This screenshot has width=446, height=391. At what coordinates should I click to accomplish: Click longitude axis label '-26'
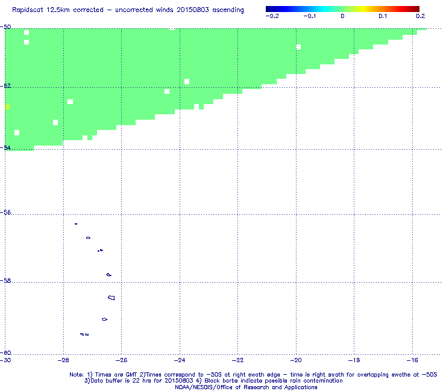click(122, 360)
